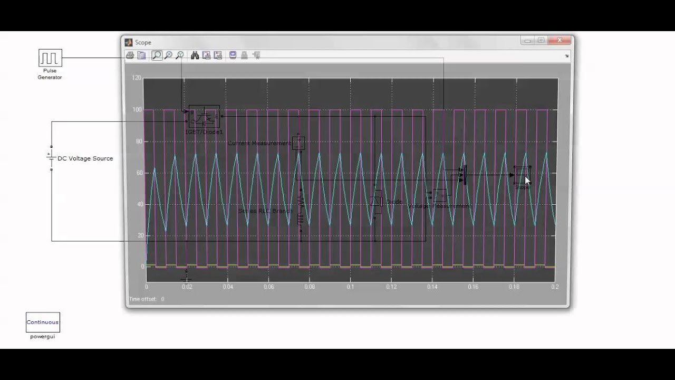Screen dimensions: 675x380
Task: Select the Pulse Generator block
Action: 50,58
